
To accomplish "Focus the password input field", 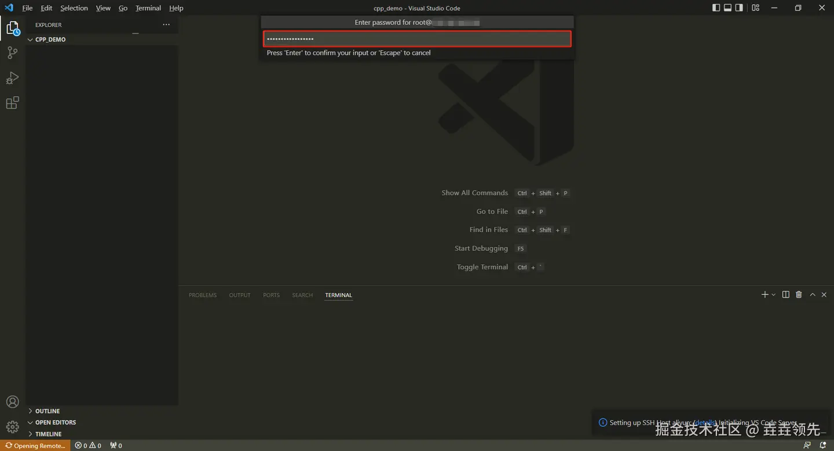I will tap(417, 39).
